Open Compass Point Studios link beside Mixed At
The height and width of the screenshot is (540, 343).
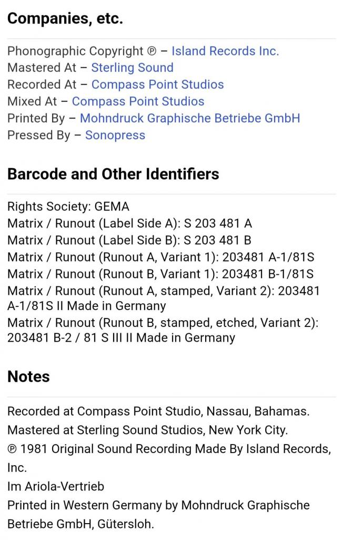click(138, 102)
